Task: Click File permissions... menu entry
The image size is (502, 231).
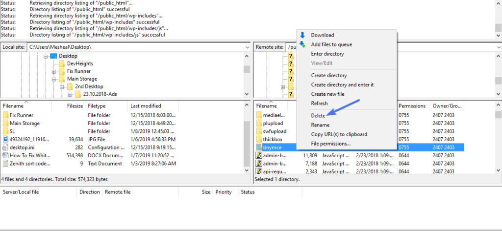Action: tap(330, 144)
